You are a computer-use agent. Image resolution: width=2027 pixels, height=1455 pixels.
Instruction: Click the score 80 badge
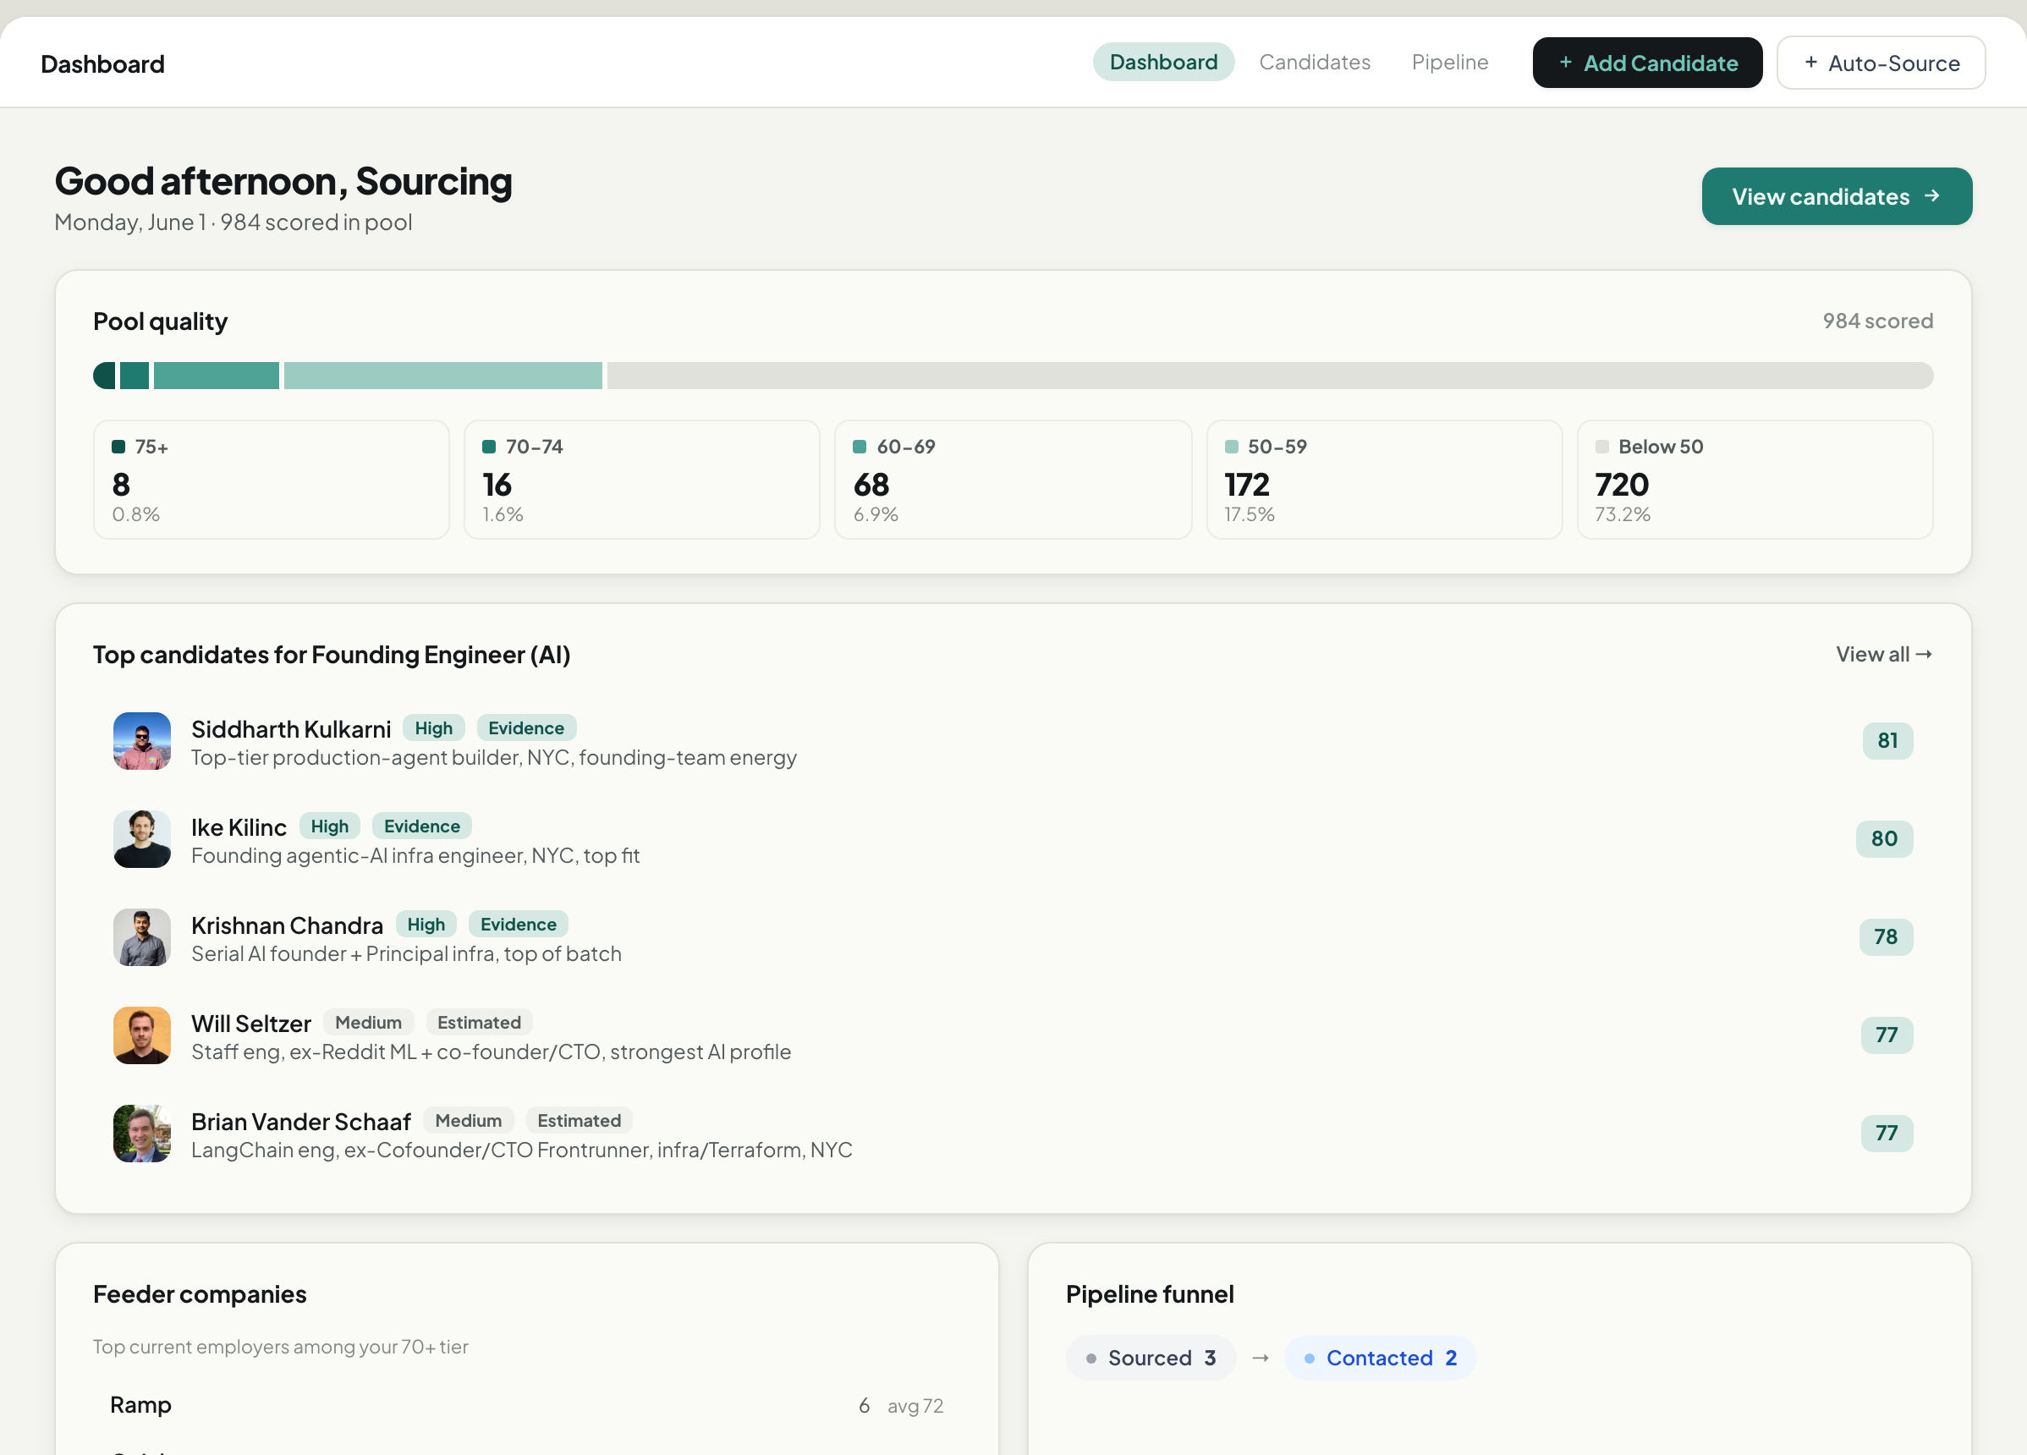coord(1884,839)
